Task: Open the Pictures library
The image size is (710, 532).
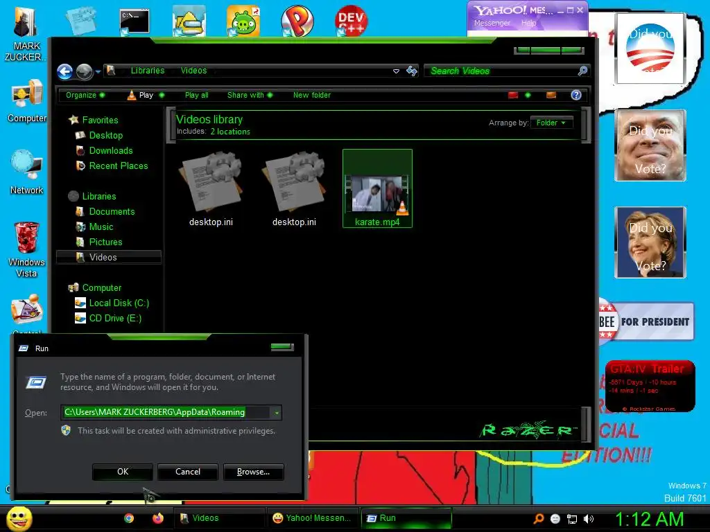Action: click(x=105, y=242)
